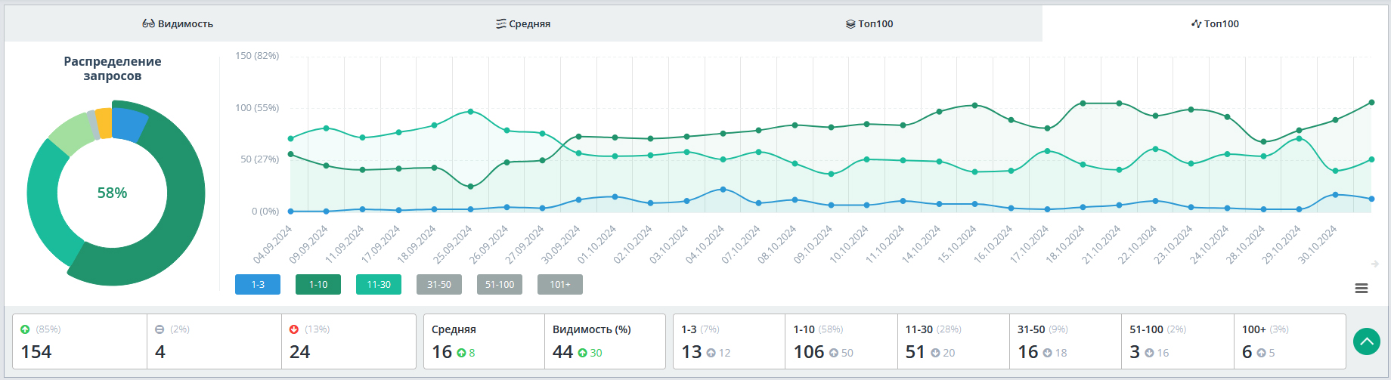Select the Топ100 tab with layers icon
This screenshot has width=1391, height=380.
pos(869,24)
